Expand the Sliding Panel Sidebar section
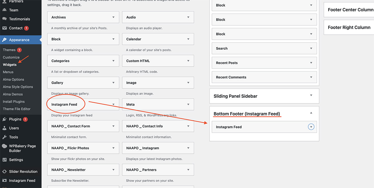The height and width of the screenshot is (188, 374). 311,96
